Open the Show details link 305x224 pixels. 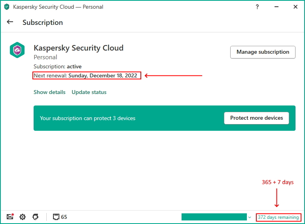[x=49, y=92]
